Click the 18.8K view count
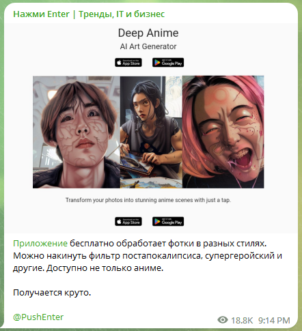 click(242, 320)
